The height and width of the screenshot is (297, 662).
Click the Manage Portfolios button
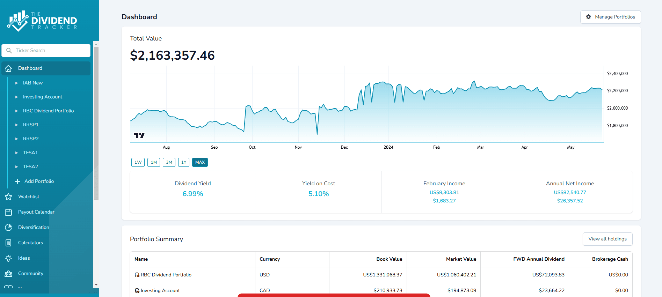pyautogui.click(x=611, y=17)
